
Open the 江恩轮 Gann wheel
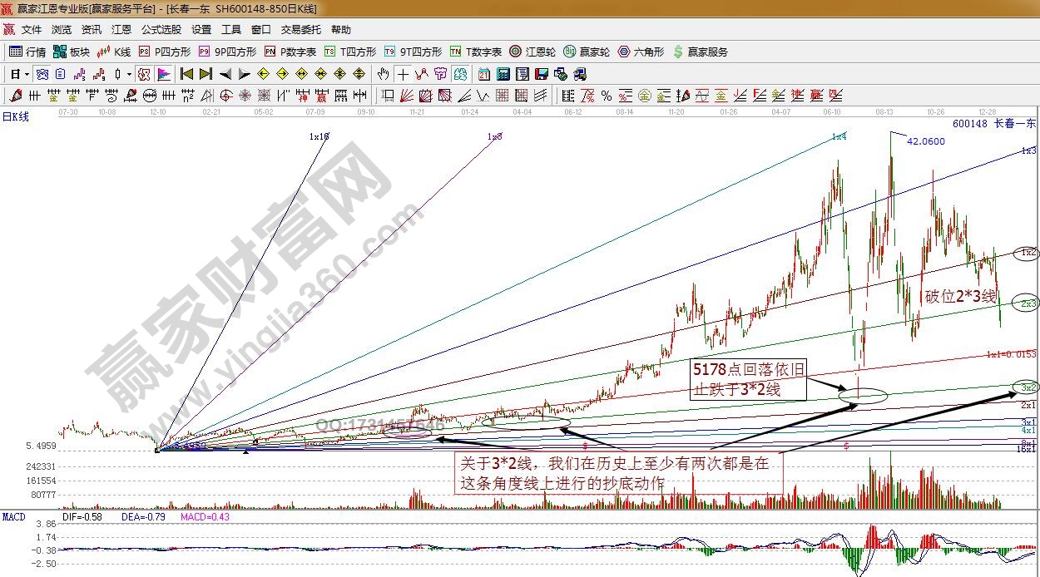click(532, 52)
